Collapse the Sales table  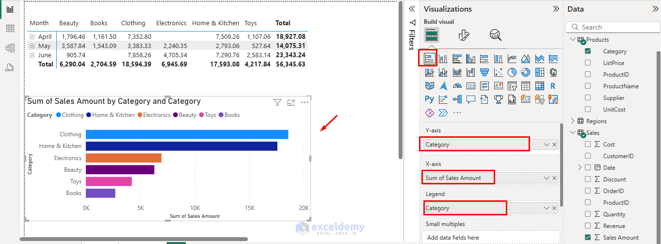pos(572,132)
